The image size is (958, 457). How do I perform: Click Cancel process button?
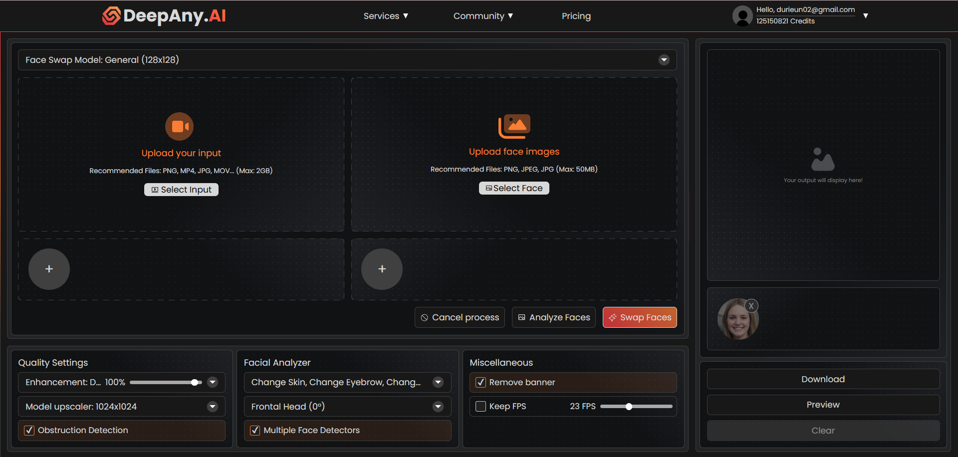[460, 317]
